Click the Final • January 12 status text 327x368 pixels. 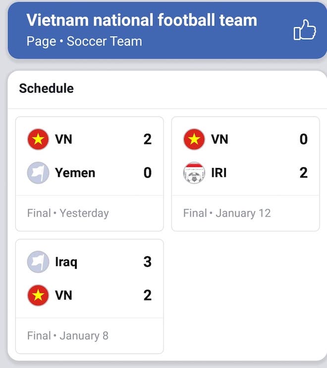227,213
